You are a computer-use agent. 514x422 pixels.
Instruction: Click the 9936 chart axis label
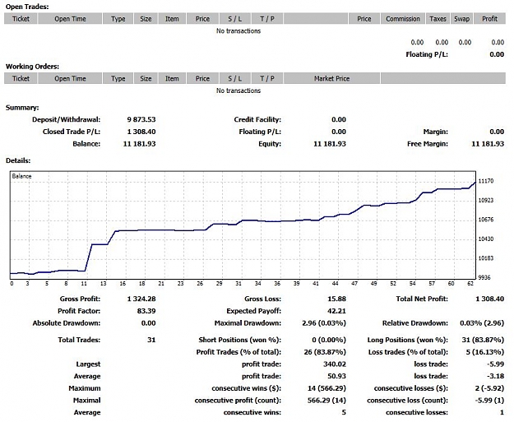(484, 278)
